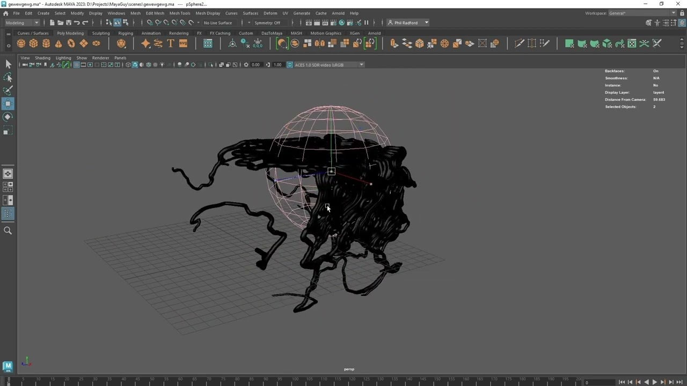Toggle the viewport grid display button
Viewport: 687px width, 386px height.
click(x=76, y=65)
